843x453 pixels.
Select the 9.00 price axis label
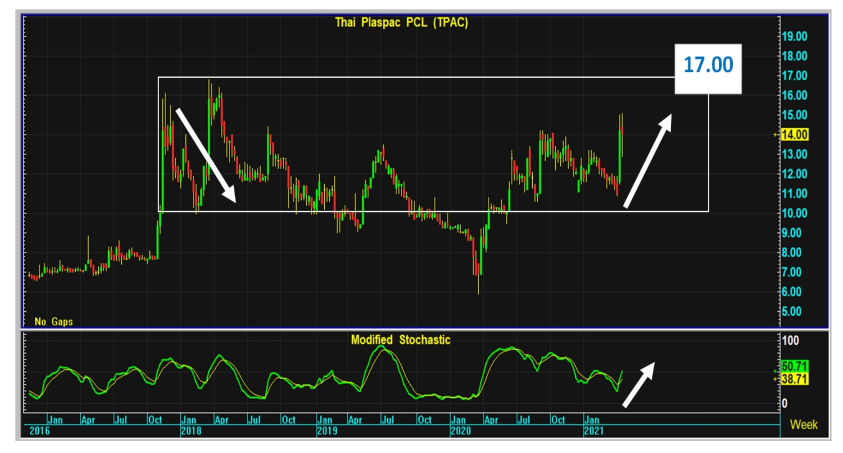pyautogui.click(x=792, y=233)
